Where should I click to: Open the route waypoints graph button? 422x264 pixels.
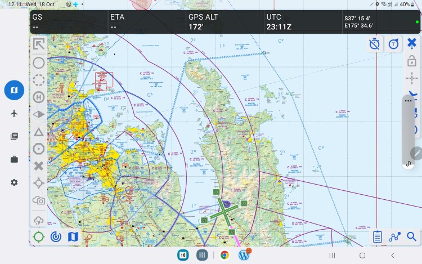tap(395, 237)
